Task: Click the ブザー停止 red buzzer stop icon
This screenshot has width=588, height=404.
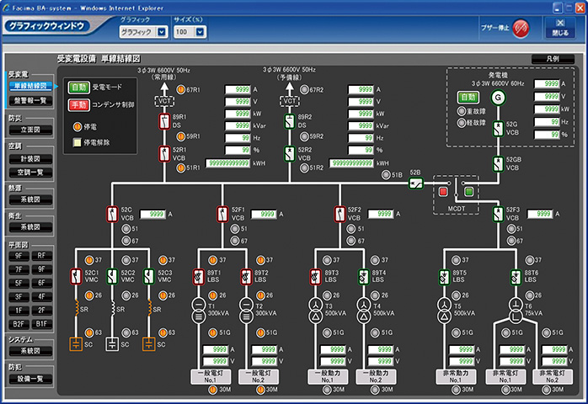Action: tap(520, 28)
